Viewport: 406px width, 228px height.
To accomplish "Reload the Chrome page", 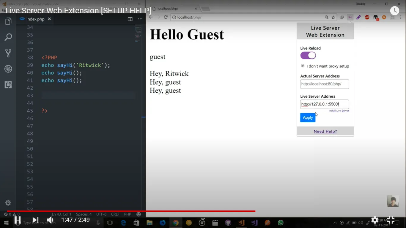I will pyautogui.click(x=166, y=17).
